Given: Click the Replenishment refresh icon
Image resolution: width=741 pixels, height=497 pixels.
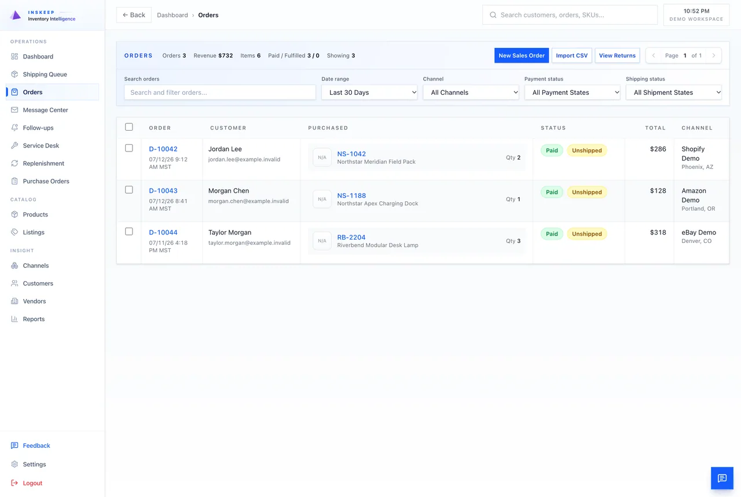Looking at the screenshot, I should [x=14, y=163].
